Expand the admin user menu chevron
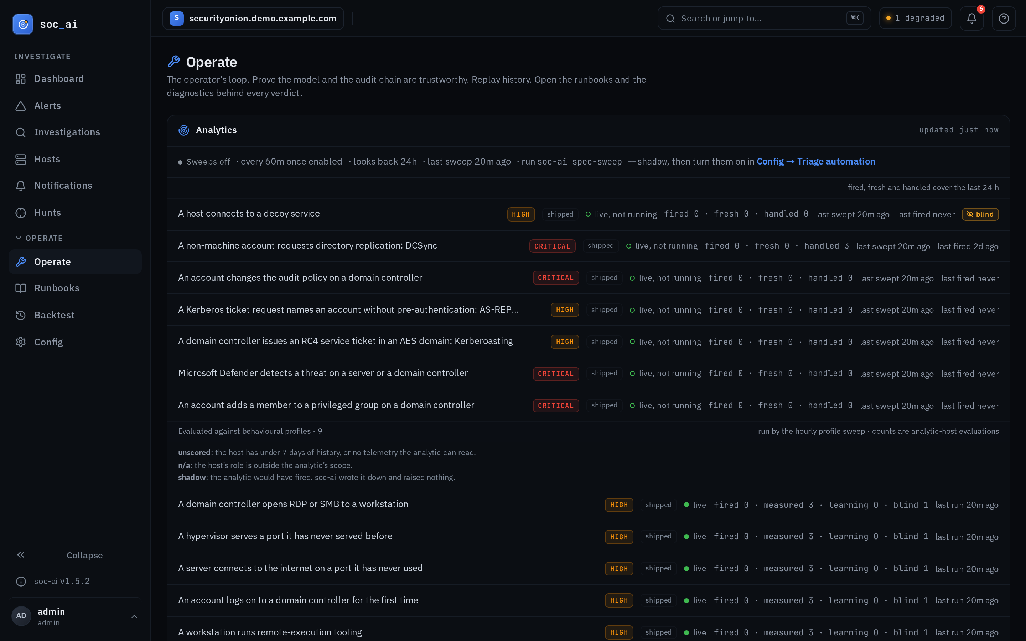This screenshot has height=641, width=1026. coord(134,616)
